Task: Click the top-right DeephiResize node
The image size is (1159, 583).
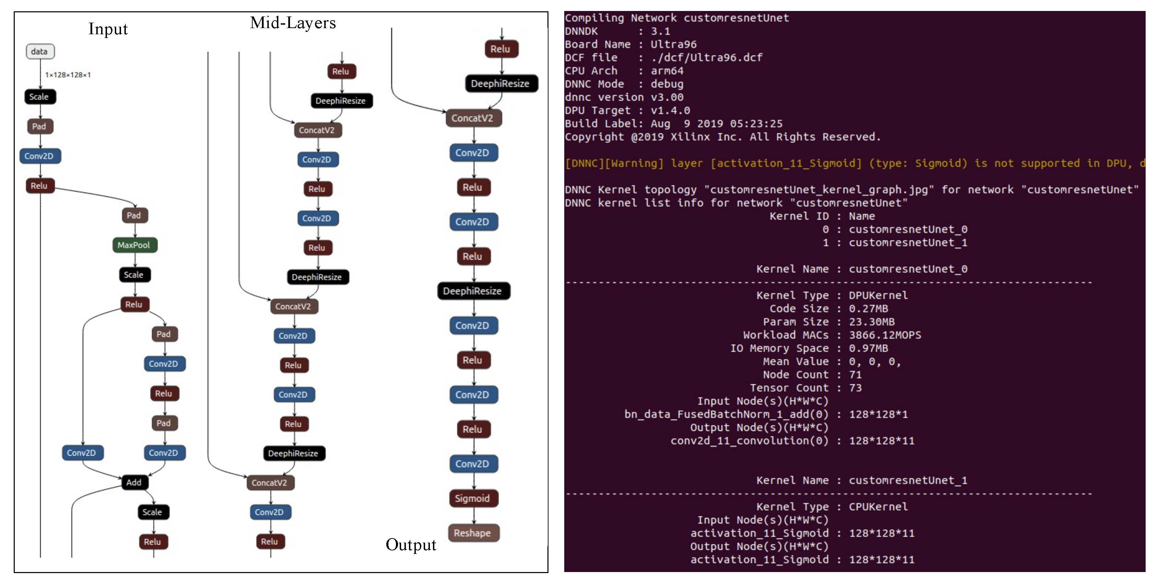Action: tap(501, 84)
